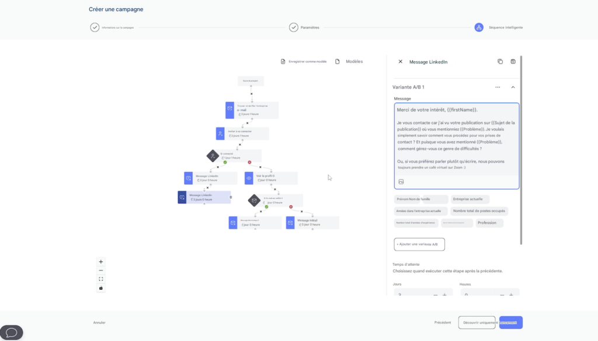Open the emoji picker in the message box
The width and height of the screenshot is (598, 341).
(401, 181)
